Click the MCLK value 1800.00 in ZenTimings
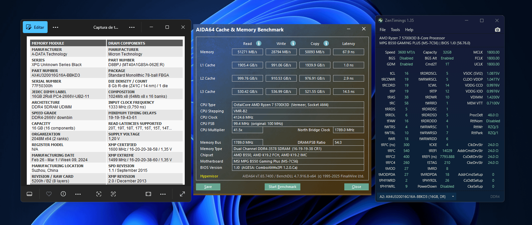 click(x=493, y=52)
